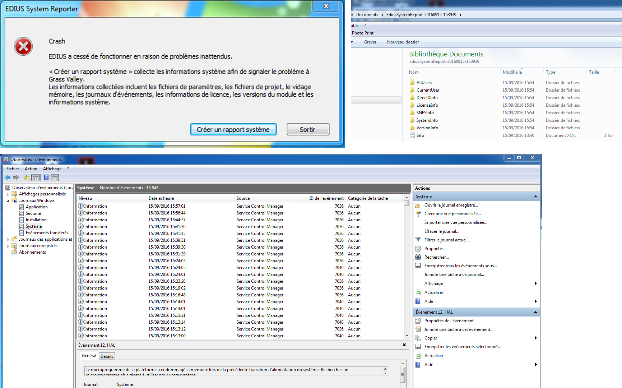Toggle the console tree pane toolbar icon
The width and height of the screenshot is (622, 388).
coord(36,177)
